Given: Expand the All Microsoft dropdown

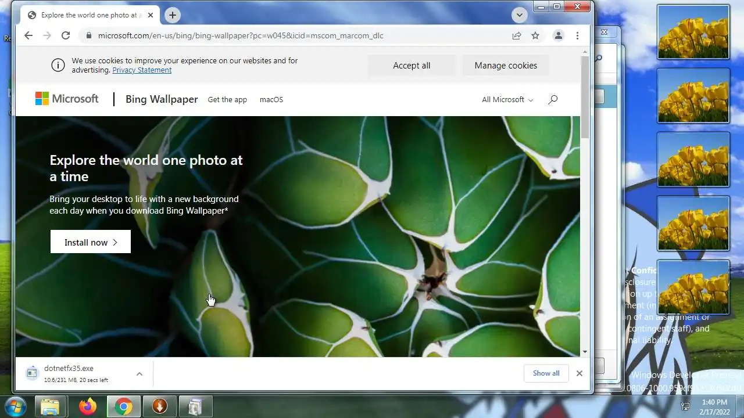Looking at the screenshot, I should (507, 99).
